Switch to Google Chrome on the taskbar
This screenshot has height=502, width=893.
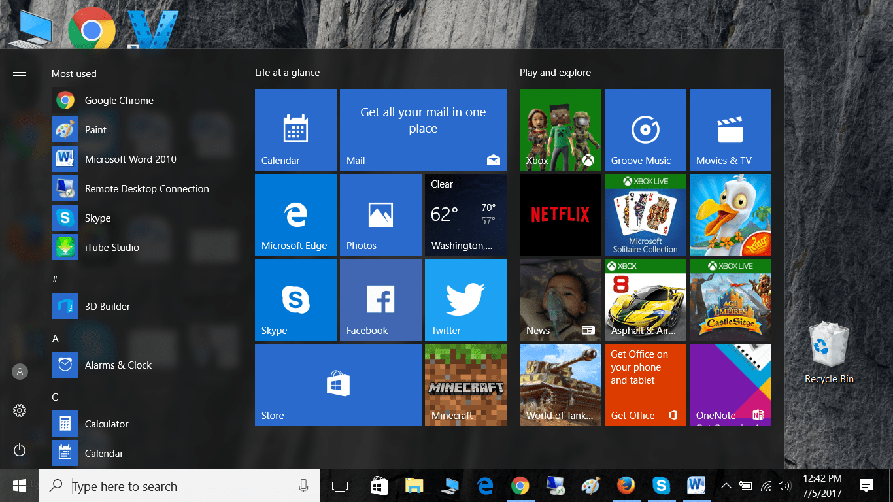pyautogui.click(x=520, y=486)
